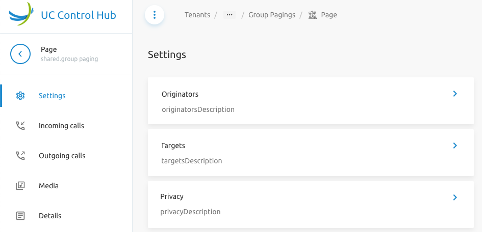482x232 pixels.
Task: Click the Settings gear icon in sidebar
Action: (x=20, y=96)
